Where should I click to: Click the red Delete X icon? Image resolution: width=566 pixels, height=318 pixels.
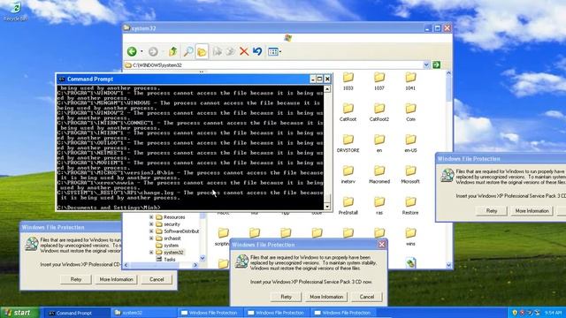pyautogui.click(x=244, y=51)
